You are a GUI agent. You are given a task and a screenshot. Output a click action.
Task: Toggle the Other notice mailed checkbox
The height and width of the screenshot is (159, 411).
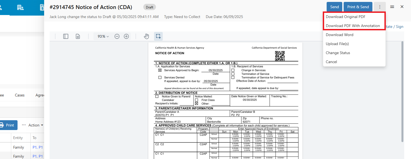pyautogui.click(x=196, y=104)
